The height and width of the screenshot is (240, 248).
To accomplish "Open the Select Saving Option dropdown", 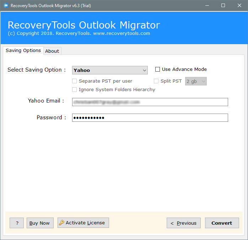I will click(x=110, y=70).
